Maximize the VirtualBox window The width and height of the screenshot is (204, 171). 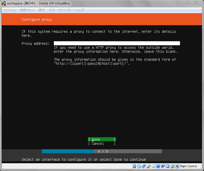pyautogui.click(x=187, y=2)
